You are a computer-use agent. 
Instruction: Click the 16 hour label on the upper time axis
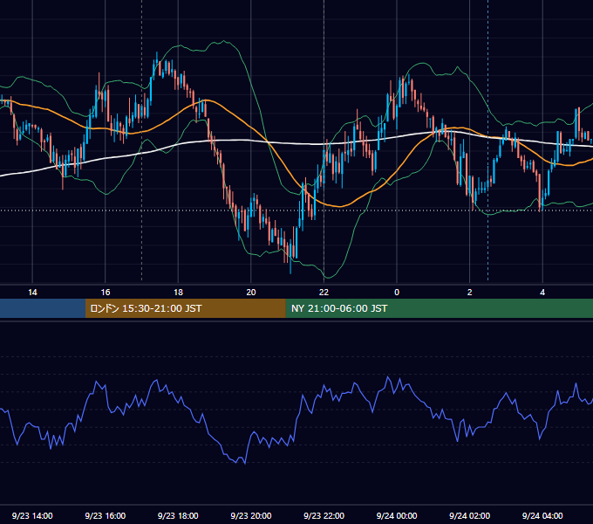click(x=106, y=293)
